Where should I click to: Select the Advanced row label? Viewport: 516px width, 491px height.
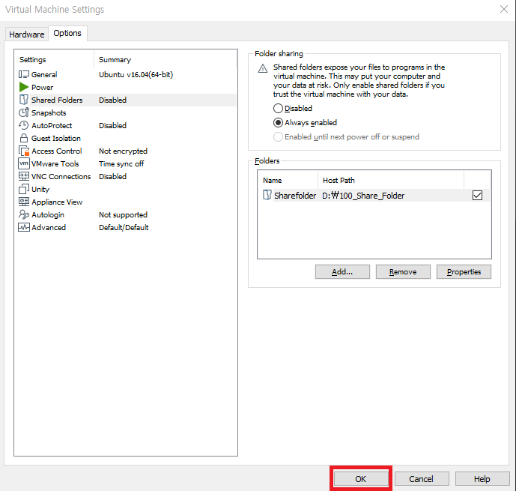49,228
